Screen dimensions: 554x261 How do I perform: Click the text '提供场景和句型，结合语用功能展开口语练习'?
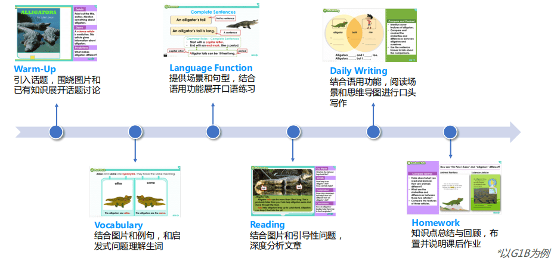coord(213,83)
